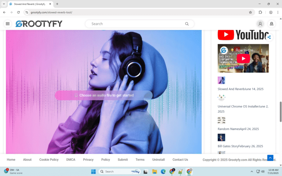Open the Bill Gates Story thumbnail

coord(221,137)
